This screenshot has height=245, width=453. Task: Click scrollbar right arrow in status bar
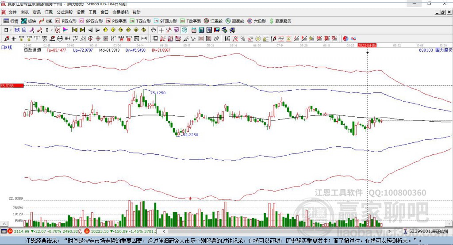click(x=389, y=231)
